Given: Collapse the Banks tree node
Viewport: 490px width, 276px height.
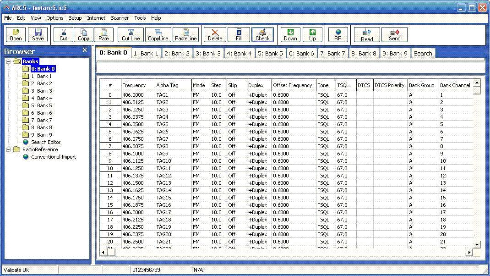Looking at the screenshot, I should (x=8, y=61).
